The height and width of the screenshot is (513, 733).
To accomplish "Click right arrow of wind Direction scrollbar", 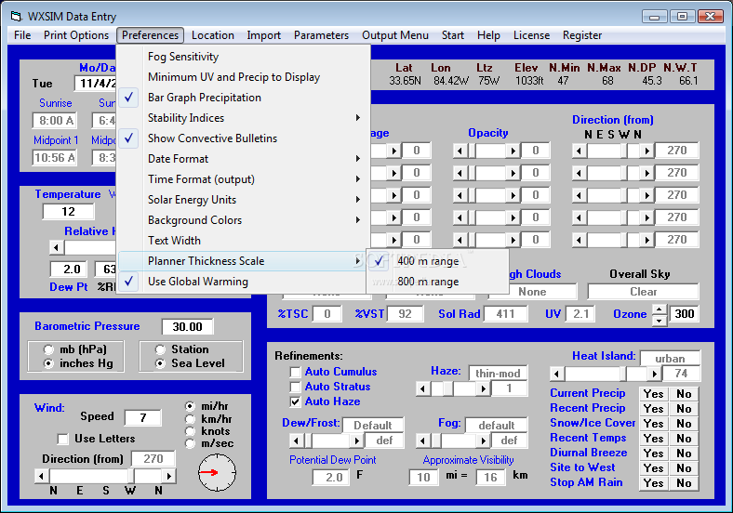I will [168, 476].
